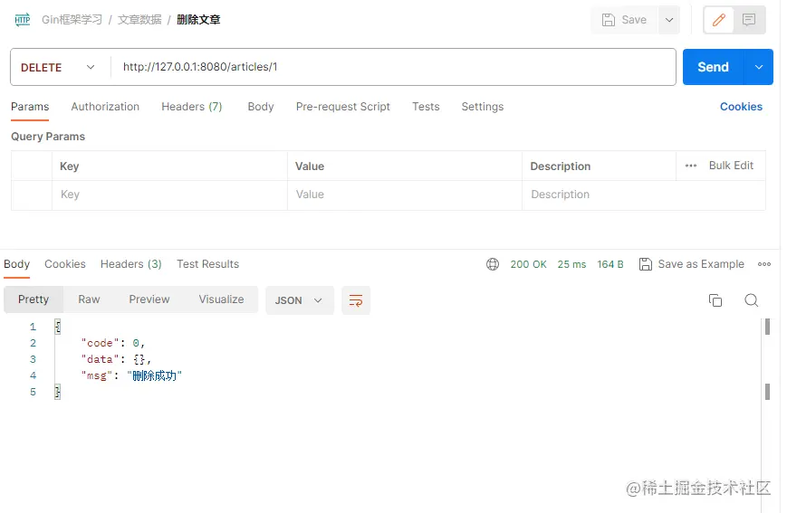Click the "删除成功" msg value
Viewport: 787px width, 513px height.
(x=154, y=375)
